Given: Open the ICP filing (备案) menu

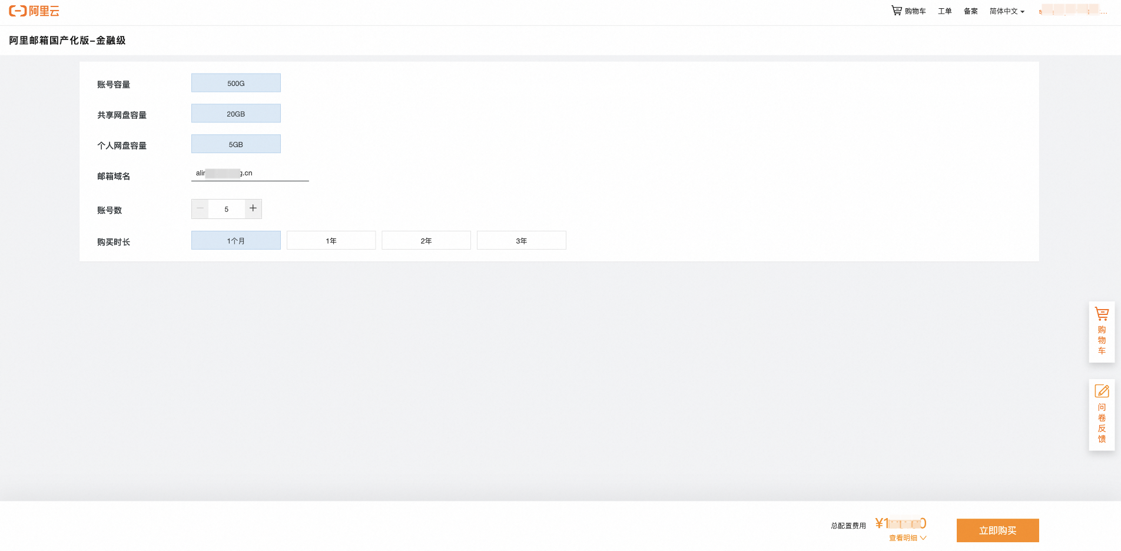Looking at the screenshot, I should tap(970, 11).
